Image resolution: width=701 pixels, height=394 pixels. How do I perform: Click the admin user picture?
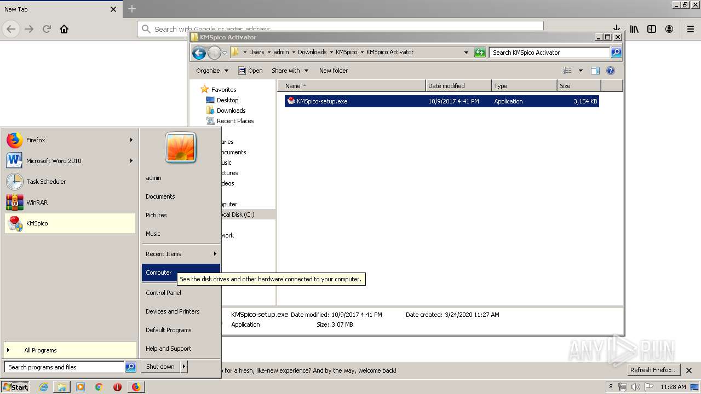click(181, 147)
